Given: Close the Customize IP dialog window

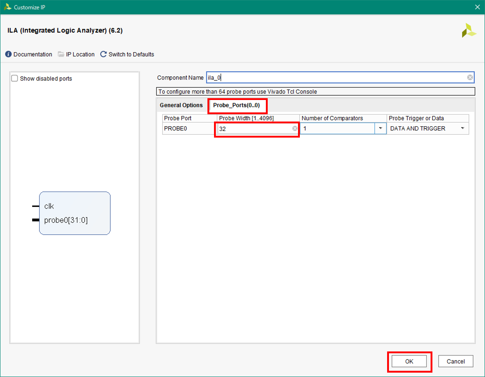Looking at the screenshot, I should coord(477,7).
